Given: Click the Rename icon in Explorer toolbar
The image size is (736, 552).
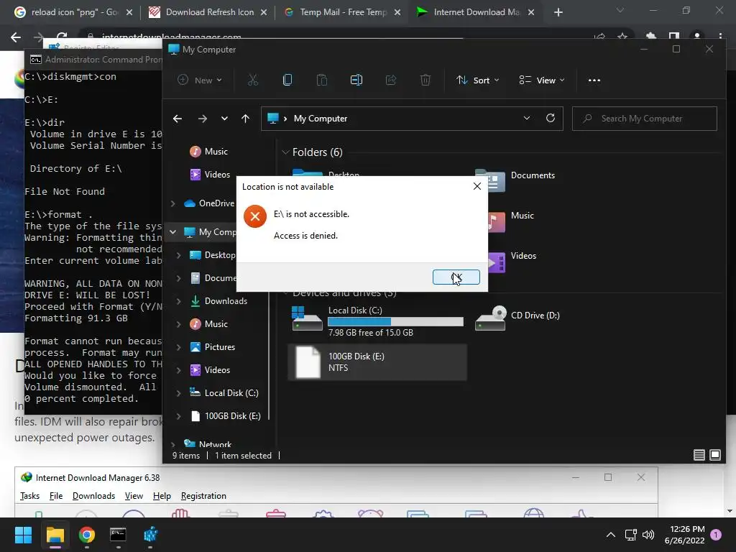Looking at the screenshot, I should pos(356,80).
